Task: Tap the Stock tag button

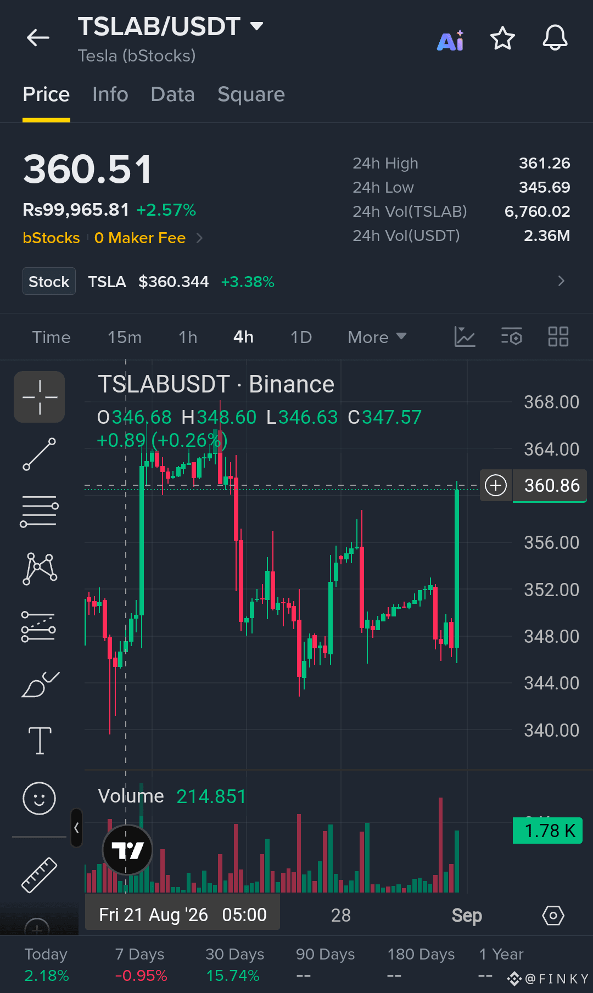Action: point(49,282)
